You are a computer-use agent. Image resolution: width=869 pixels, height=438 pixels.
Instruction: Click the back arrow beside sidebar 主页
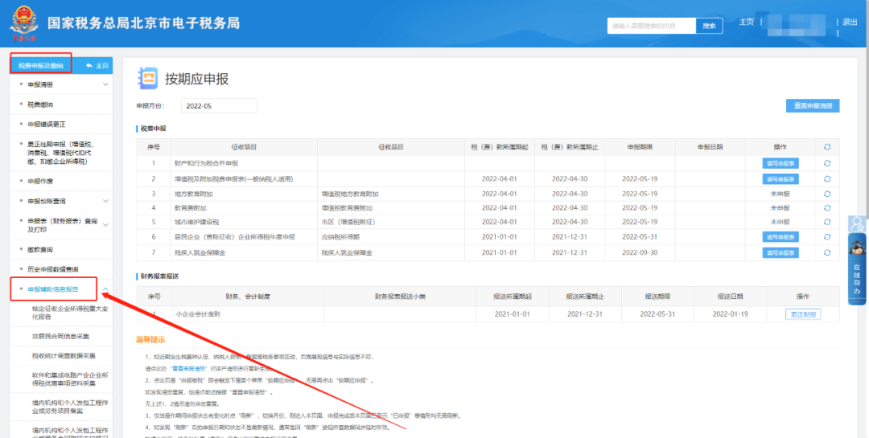tap(89, 66)
